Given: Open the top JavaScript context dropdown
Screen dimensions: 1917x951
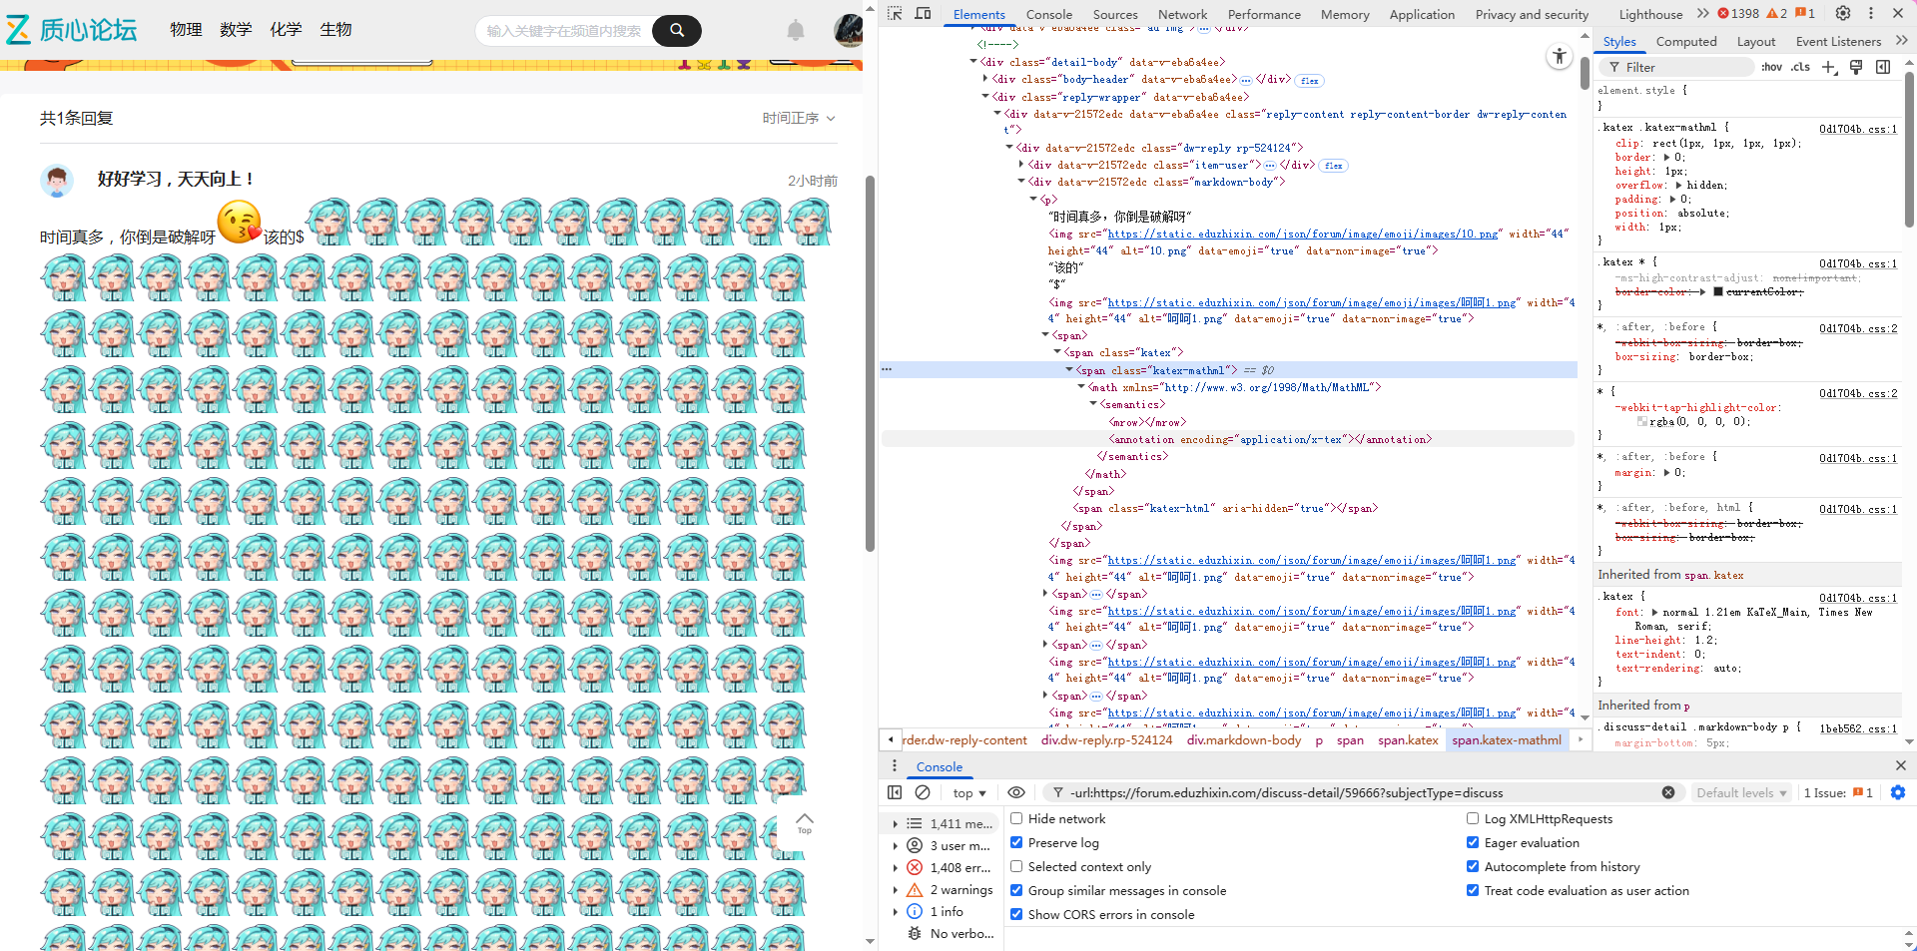Looking at the screenshot, I should [x=968, y=792].
